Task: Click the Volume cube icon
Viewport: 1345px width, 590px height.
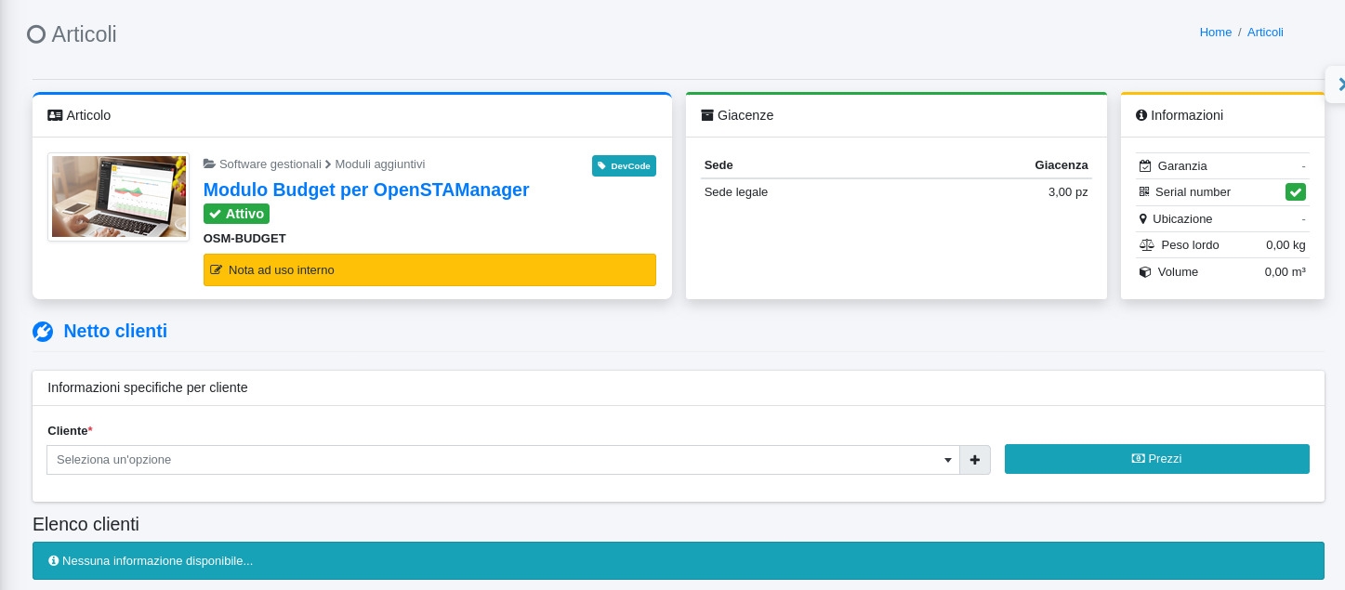Action: [1145, 272]
